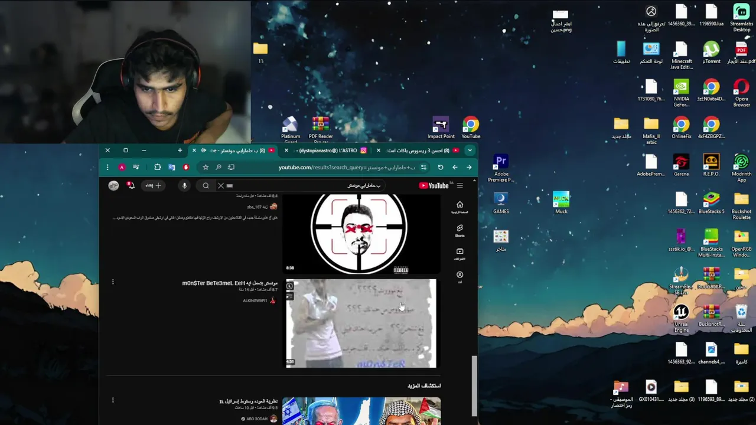Open the Impact Point desktop shortcut
Screen dimensions: 756x425
tap(441, 128)
